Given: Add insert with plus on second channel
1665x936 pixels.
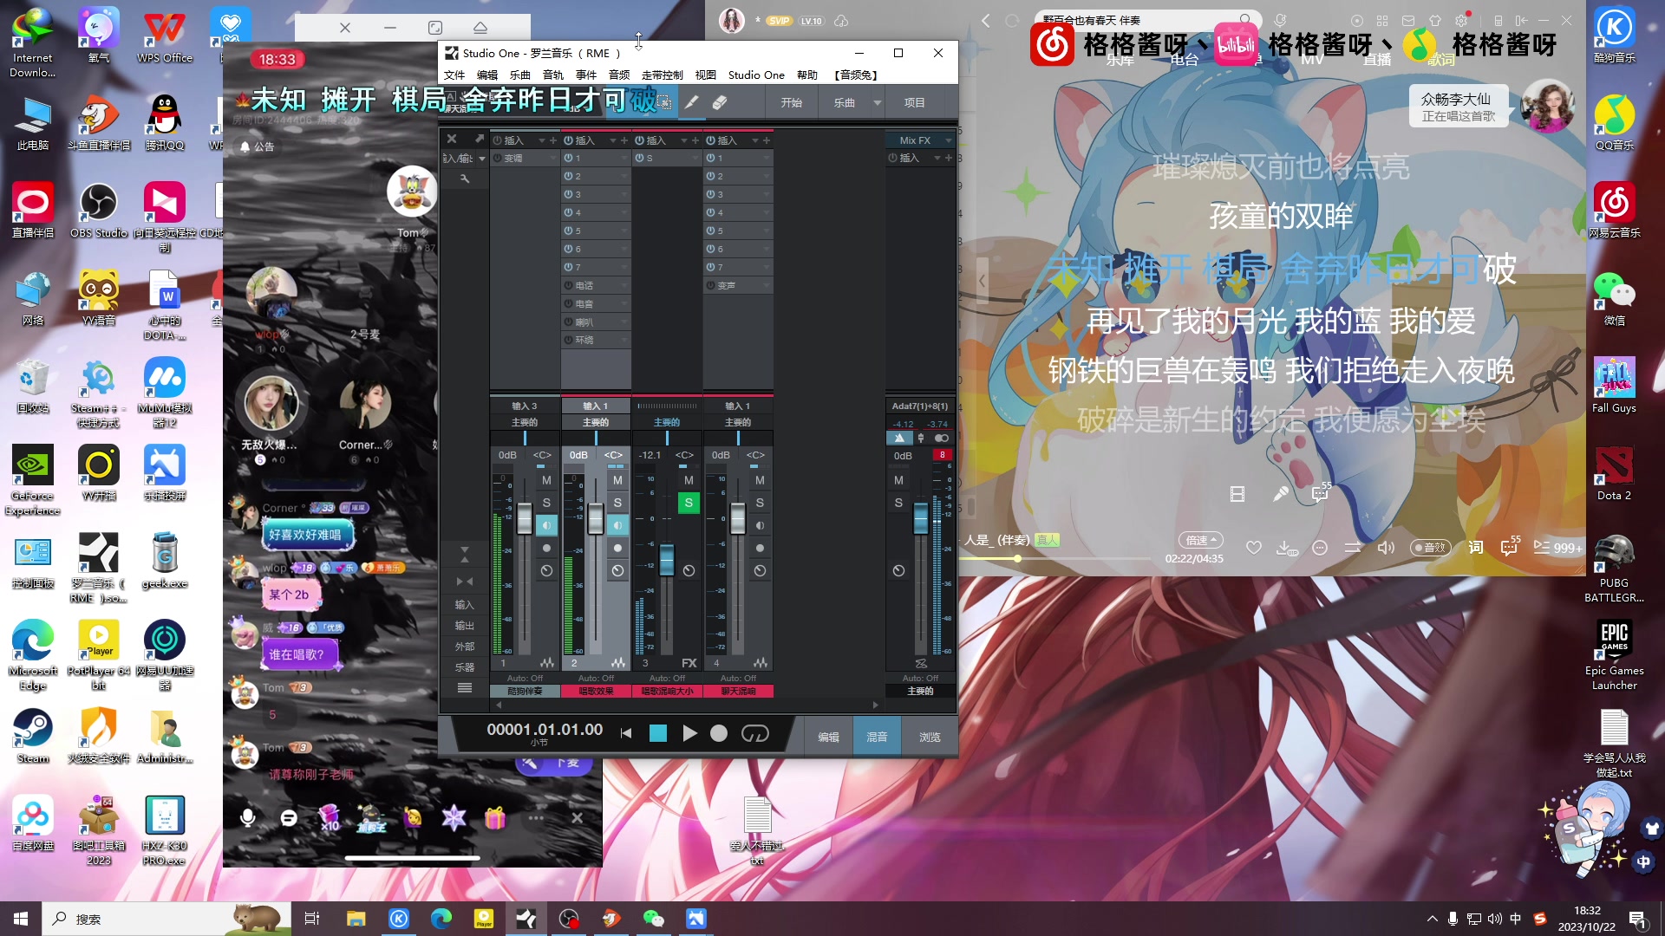Looking at the screenshot, I should point(624,140).
